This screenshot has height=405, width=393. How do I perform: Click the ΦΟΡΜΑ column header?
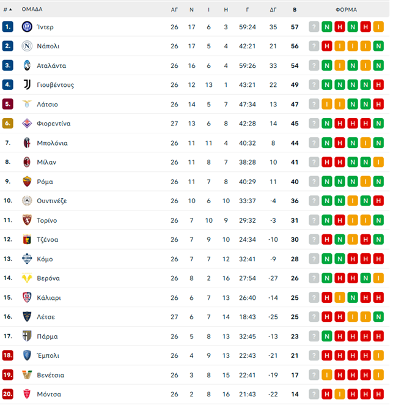click(346, 10)
